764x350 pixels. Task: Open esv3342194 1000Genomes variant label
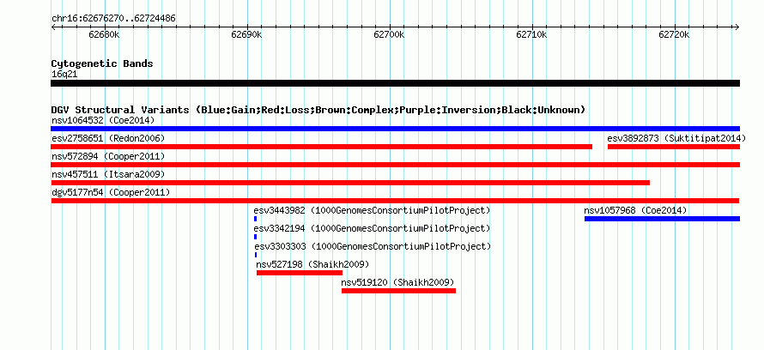click(x=372, y=228)
